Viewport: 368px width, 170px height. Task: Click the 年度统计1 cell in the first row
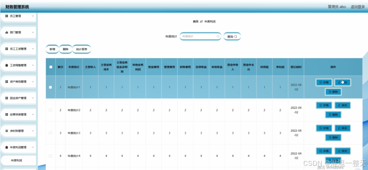[74, 87]
